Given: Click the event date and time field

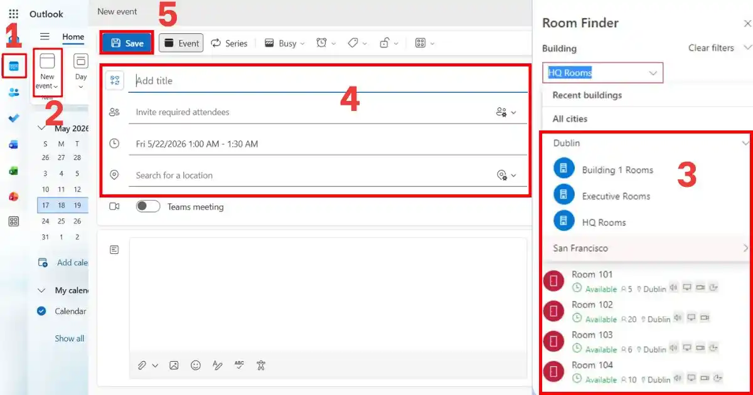Looking at the screenshot, I should tap(328, 144).
